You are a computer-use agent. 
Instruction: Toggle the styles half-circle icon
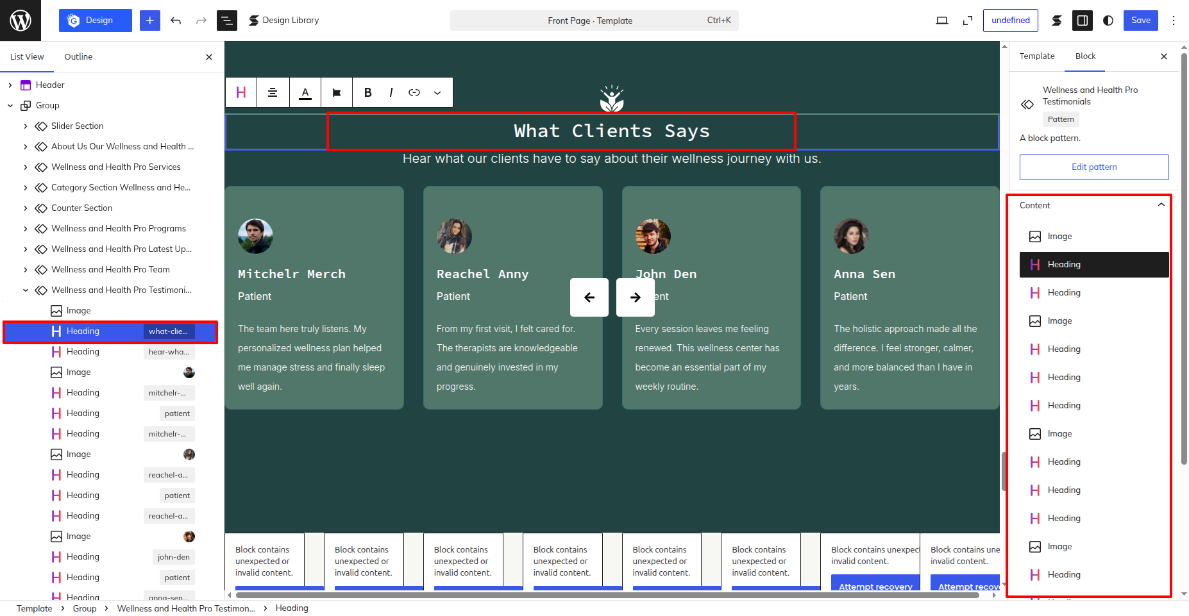coord(1108,21)
